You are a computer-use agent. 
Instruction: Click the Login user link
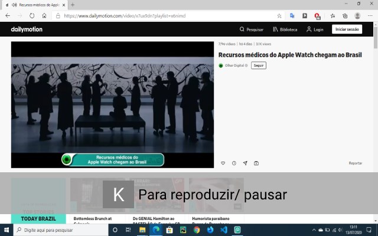pyautogui.click(x=315, y=29)
